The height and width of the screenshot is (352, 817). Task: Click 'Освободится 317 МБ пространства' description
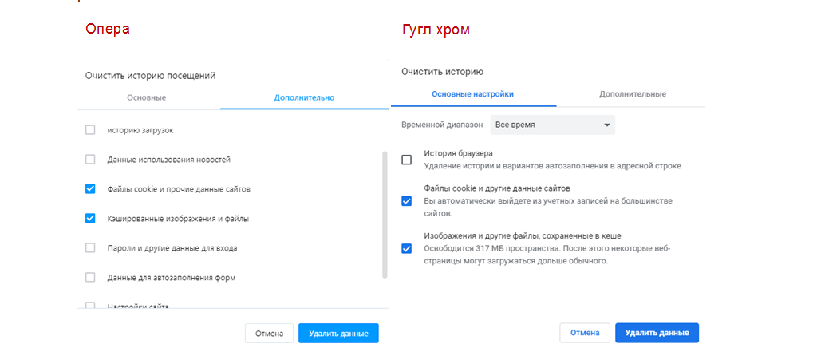(x=547, y=255)
